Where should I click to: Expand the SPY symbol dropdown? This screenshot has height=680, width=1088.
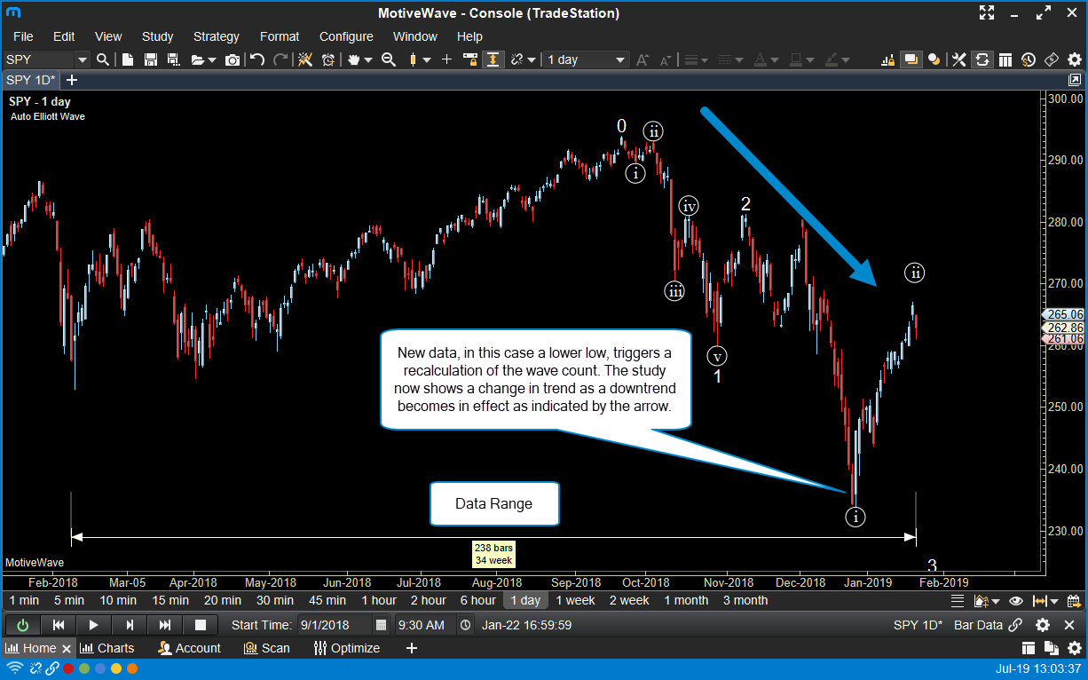(83, 59)
